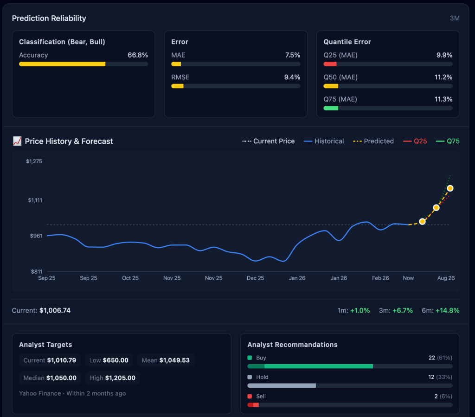Toggle the Q75 legend entry
This screenshot has width=475, height=417.
[x=448, y=141]
